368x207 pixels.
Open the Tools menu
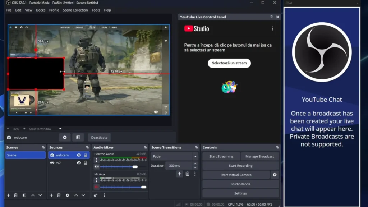(x=96, y=10)
